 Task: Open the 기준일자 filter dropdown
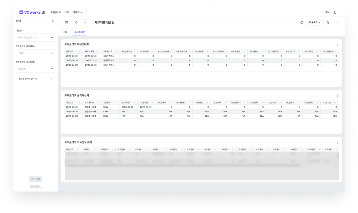coord(36,38)
